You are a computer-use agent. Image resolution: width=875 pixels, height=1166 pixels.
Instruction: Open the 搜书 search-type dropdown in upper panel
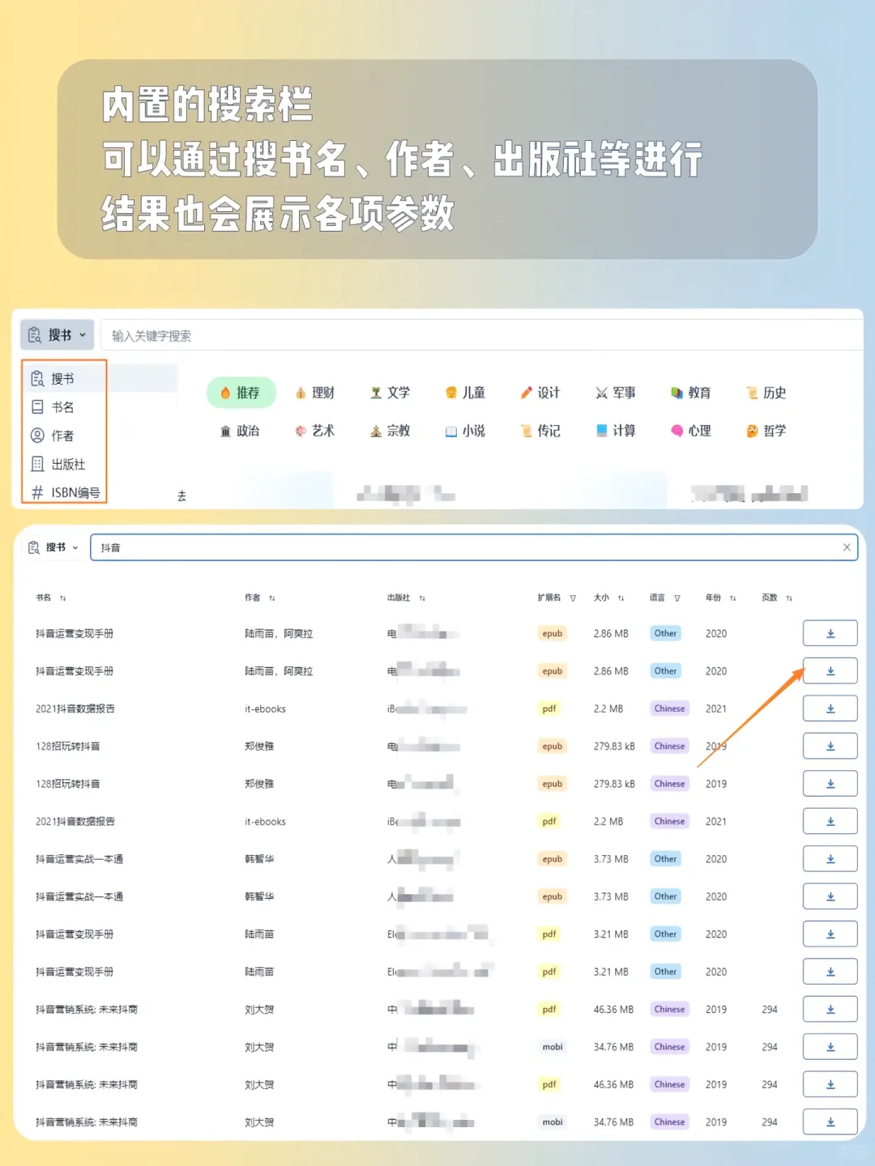pyautogui.click(x=57, y=334)
